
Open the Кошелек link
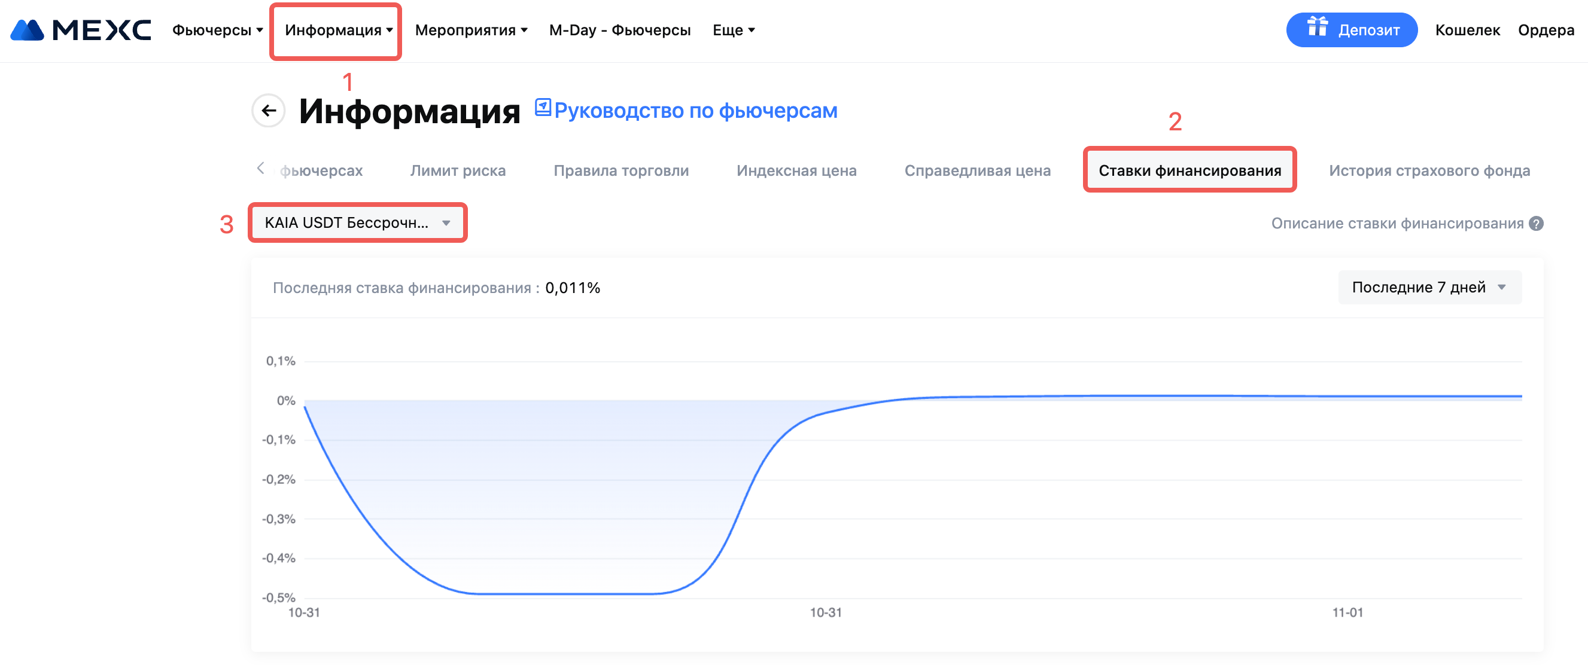click(x=1467, y=30)
